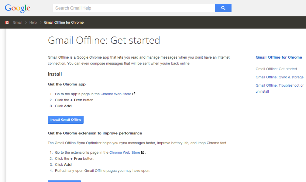Click 'Get the Chrome extension to improve performance' heading

coord(95,133)
